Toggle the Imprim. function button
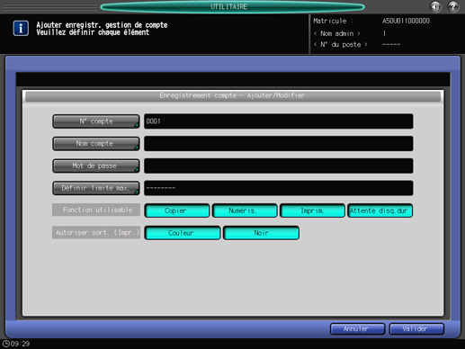Image resolution: width=465 pixels, height=349 pixels. [x=312, y=210]
